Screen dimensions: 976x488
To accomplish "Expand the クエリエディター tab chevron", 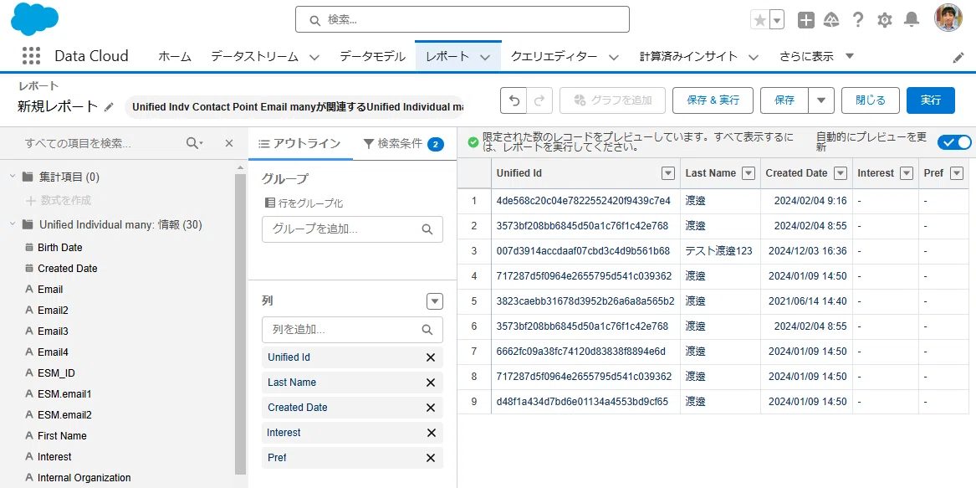I will pos(614,58).
